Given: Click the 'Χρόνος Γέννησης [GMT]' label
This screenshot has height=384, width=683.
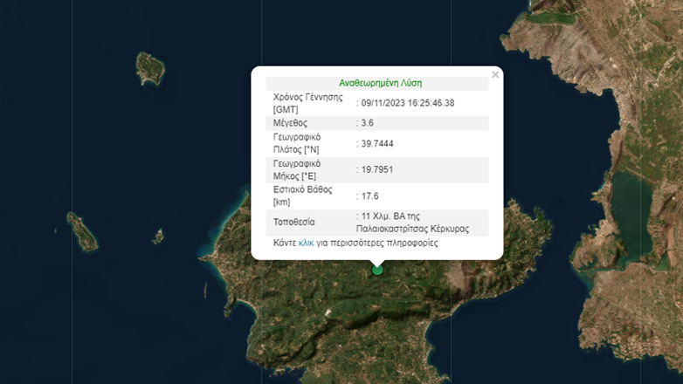Looking at the screenshot, I should tap(308, 103).
